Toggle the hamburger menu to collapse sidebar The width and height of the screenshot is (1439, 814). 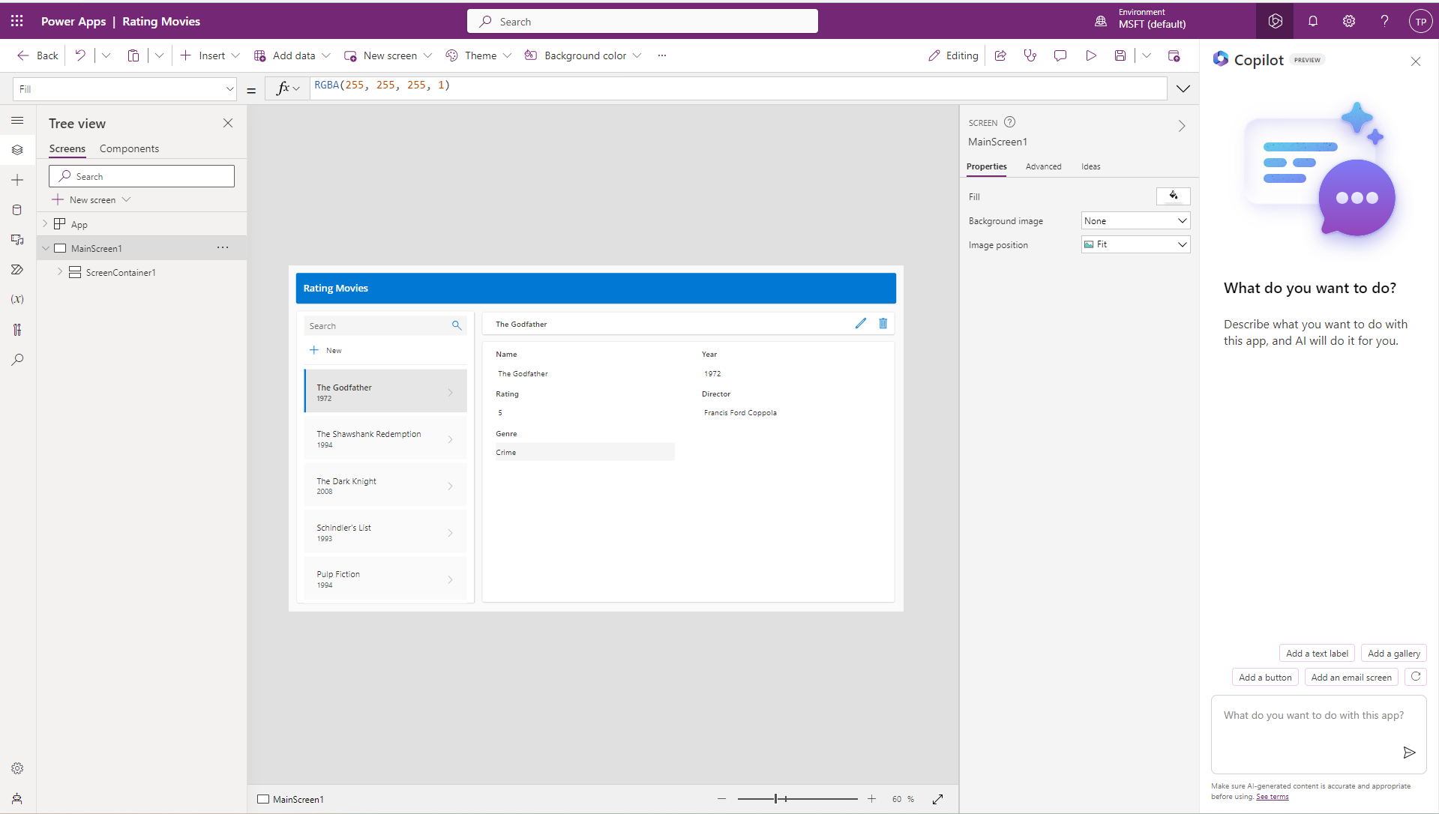17,120
